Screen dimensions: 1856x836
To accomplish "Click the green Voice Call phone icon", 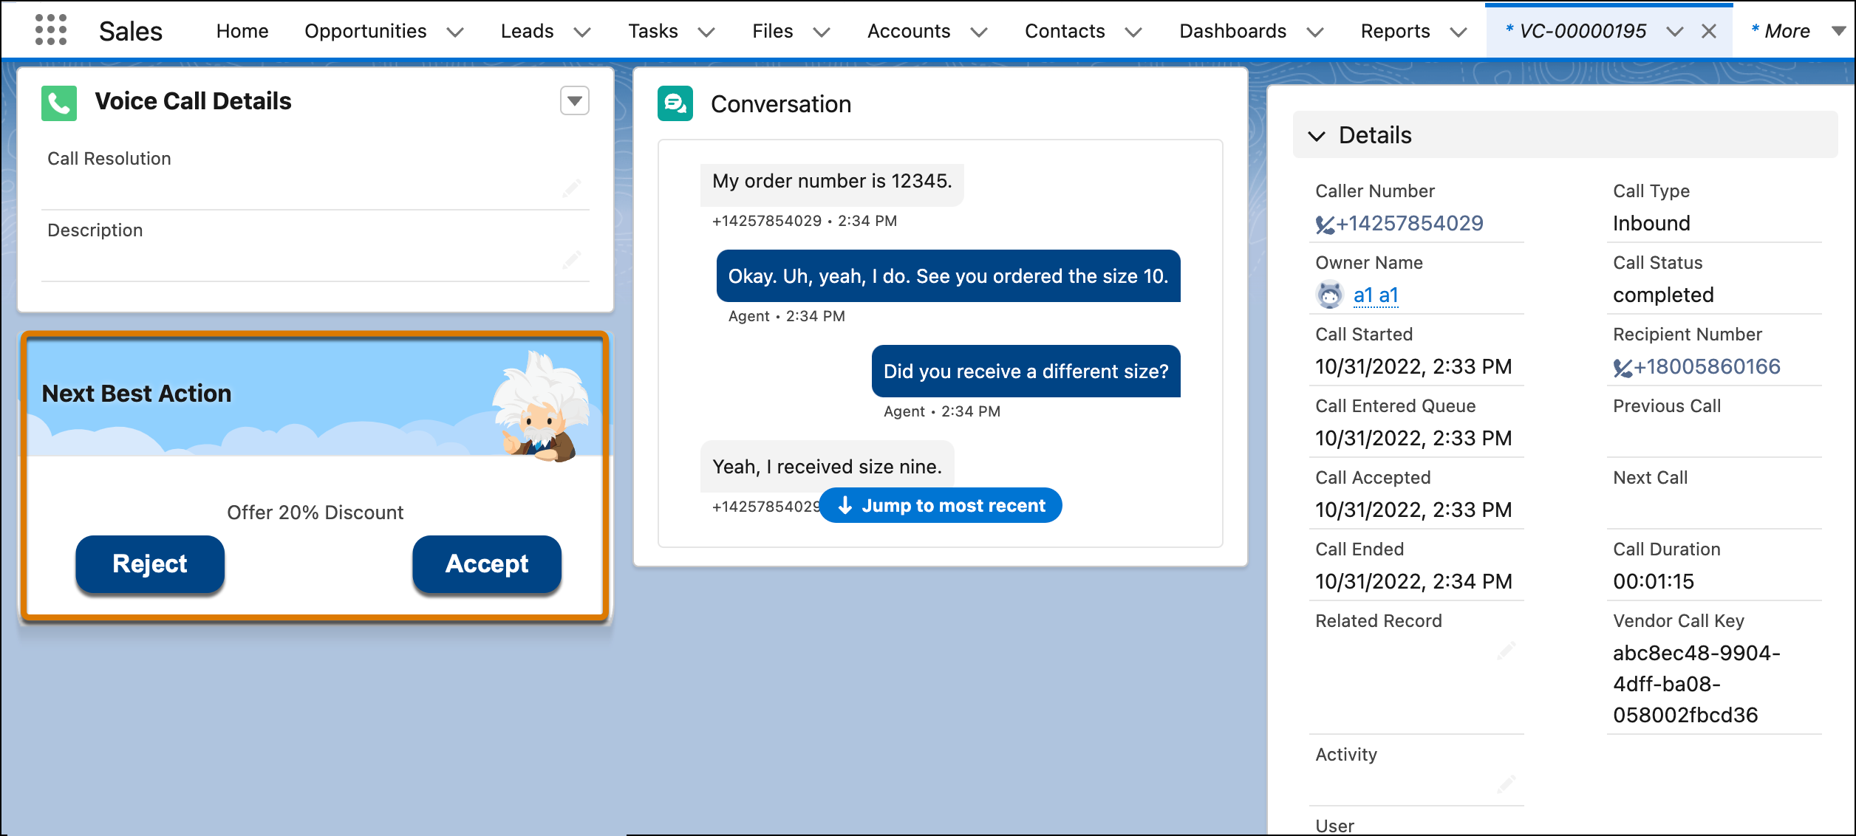I will coord(59,103).
